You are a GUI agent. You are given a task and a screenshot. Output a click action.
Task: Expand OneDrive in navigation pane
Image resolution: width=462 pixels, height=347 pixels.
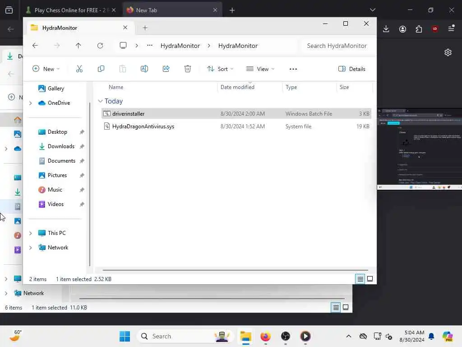[x=30, y=103]
